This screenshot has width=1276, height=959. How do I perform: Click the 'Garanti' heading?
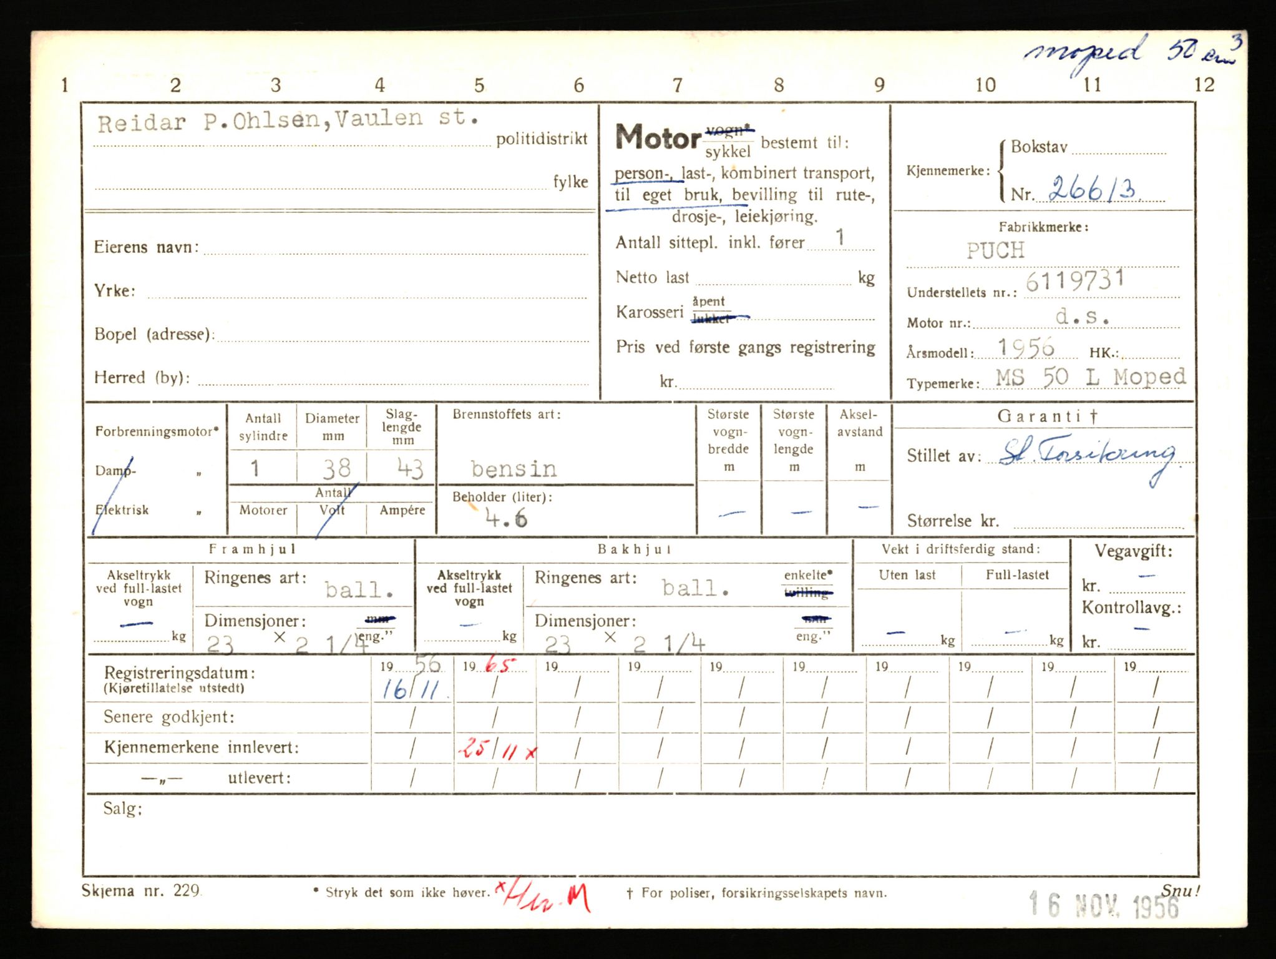pyautogui.click(x=1047, y=416)
